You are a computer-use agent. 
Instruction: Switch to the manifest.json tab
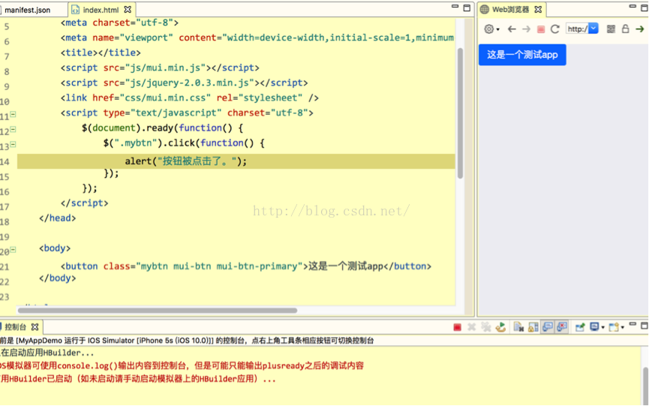(x=27, y=10)
